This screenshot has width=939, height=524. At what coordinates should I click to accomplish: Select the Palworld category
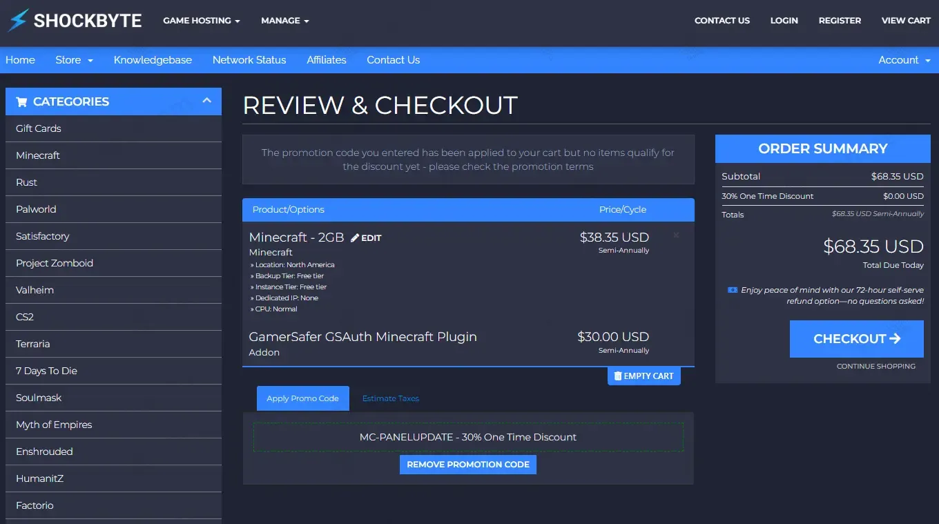coord(36,209)
